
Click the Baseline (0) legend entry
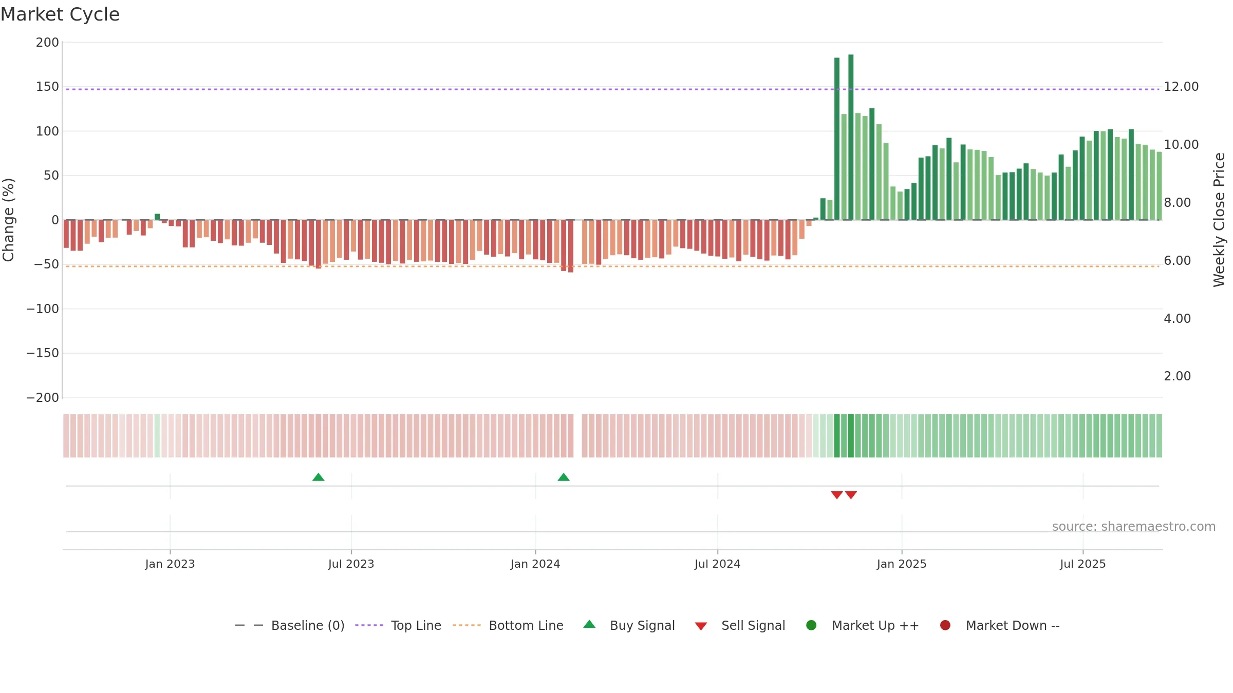[289, 625]
